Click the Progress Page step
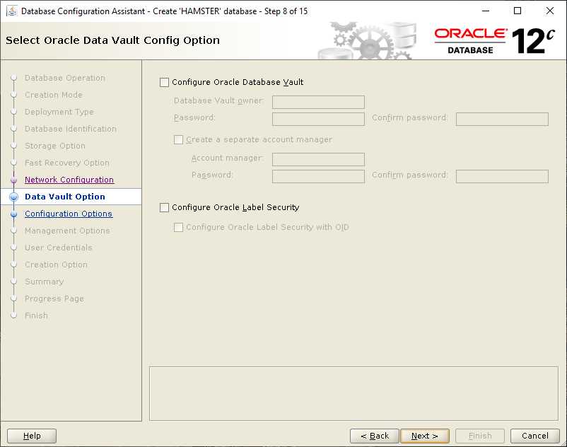This screenshot has width=567, height=447. coord(54,298)
